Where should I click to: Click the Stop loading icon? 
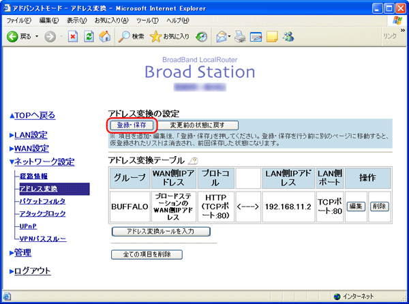tap(73, 37)
